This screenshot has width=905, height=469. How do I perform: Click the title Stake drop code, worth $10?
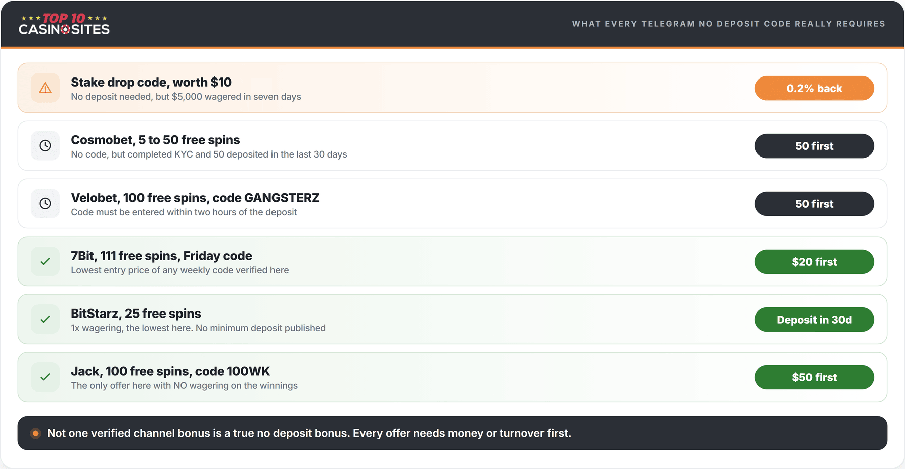click(151, 82)
